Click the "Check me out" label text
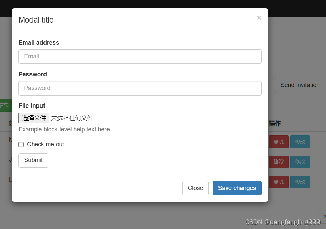 pyautogui.click(x=46, y=145)
